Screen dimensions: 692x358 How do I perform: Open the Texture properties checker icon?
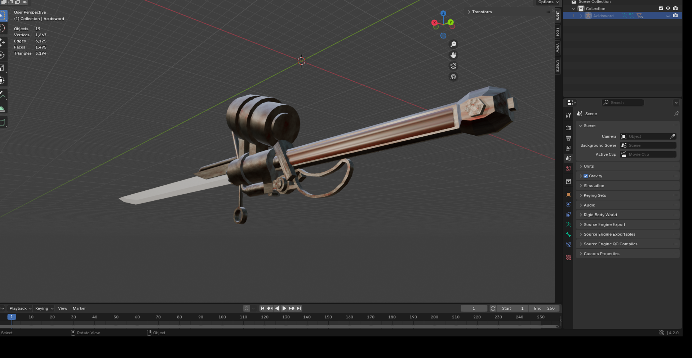coord(568,258)
